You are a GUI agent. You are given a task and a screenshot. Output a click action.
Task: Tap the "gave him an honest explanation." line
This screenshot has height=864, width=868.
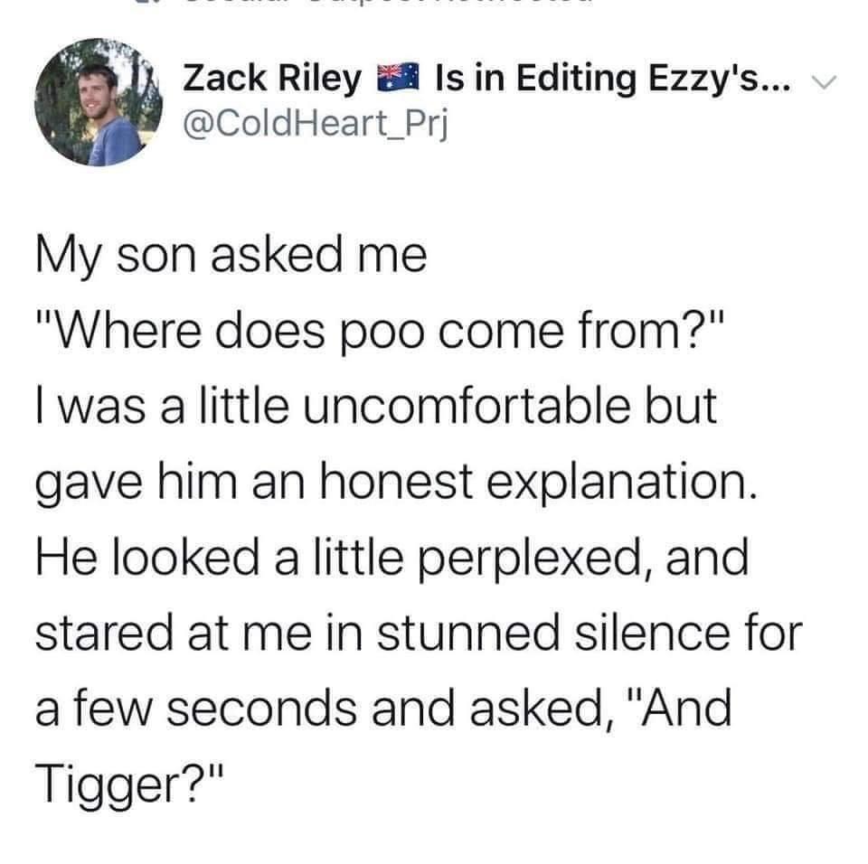396,484
